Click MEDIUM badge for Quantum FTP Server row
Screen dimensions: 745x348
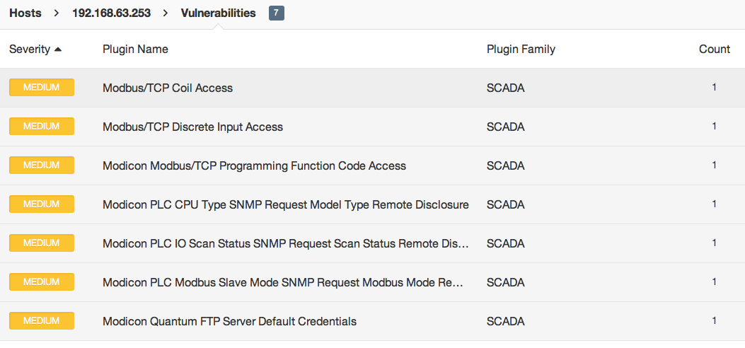pyautogui.click(x=42, y=321)
